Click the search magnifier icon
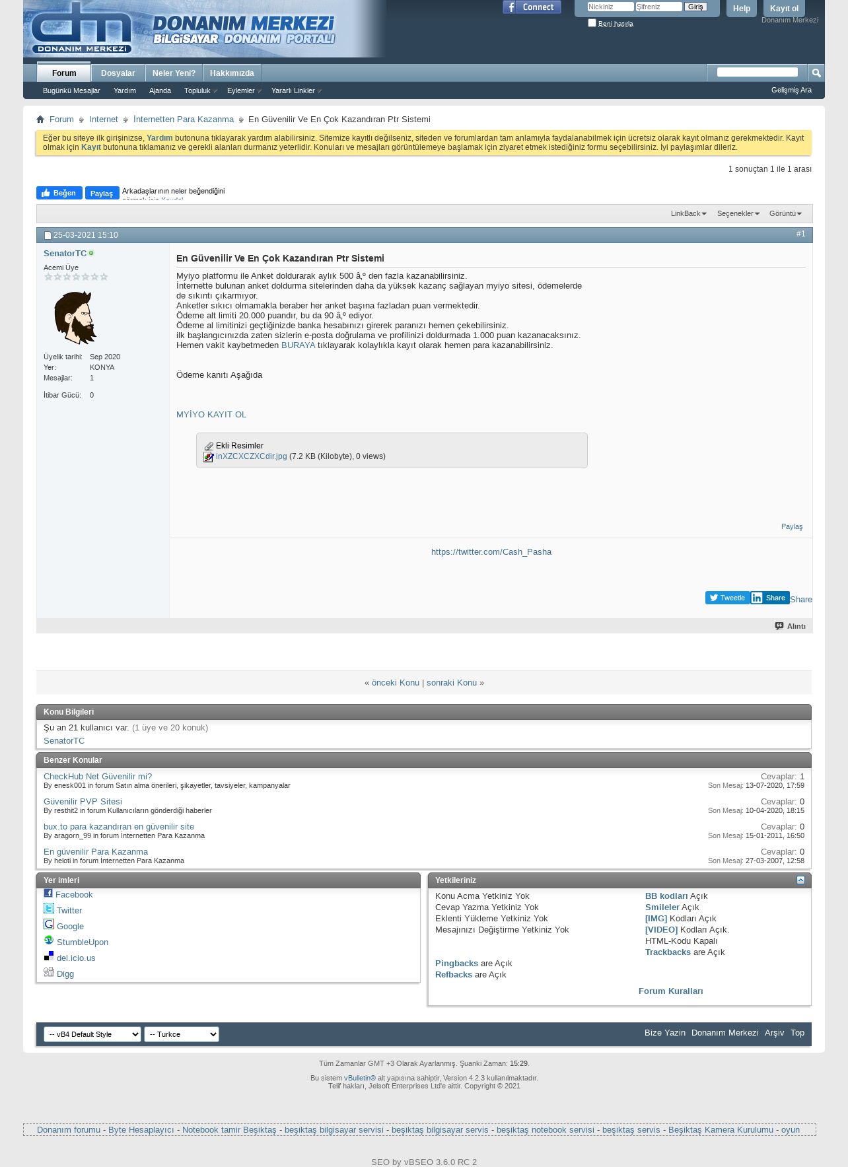Screen dimensions: 848x1167 coord(816,73)
